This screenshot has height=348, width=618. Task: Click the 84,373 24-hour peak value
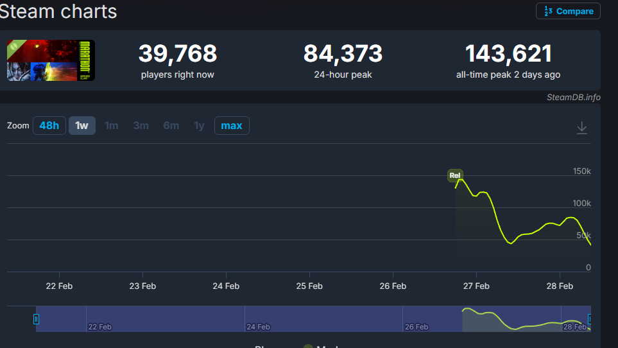343,53
